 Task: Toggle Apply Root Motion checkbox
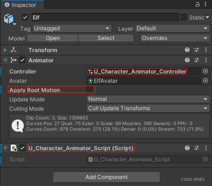(x=90, y=90)
